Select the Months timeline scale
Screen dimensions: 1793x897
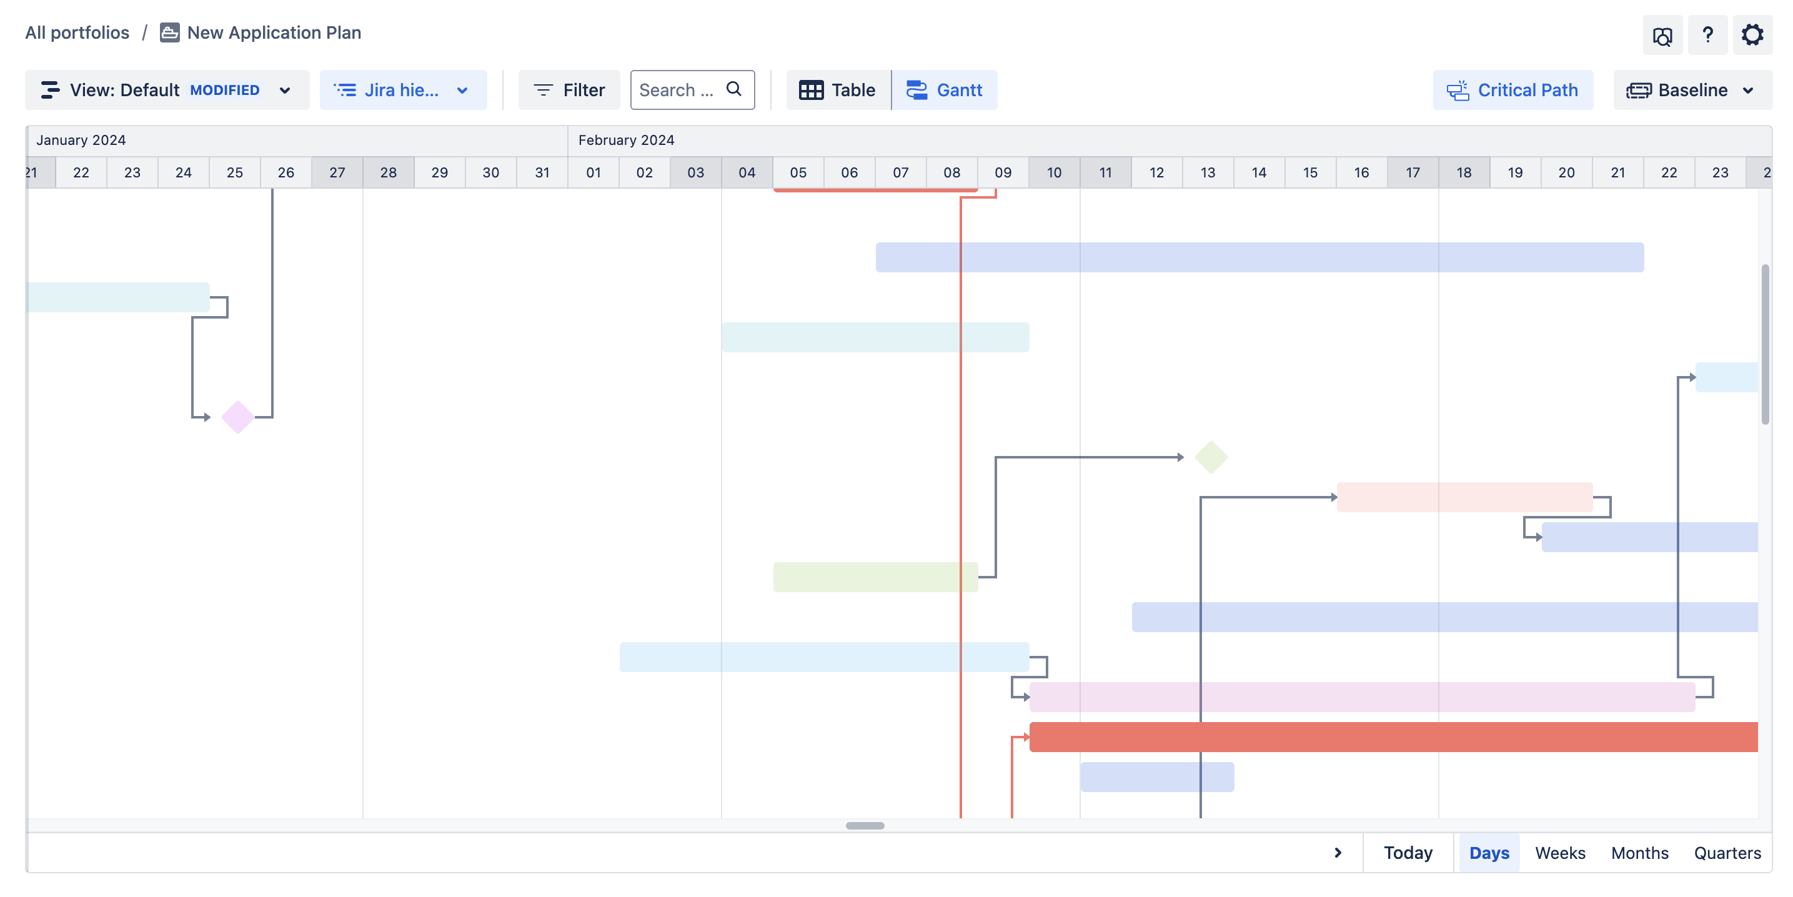1639,853
